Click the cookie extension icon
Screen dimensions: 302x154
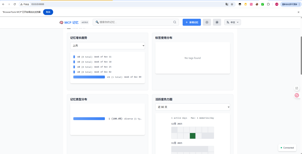point(257,4)
